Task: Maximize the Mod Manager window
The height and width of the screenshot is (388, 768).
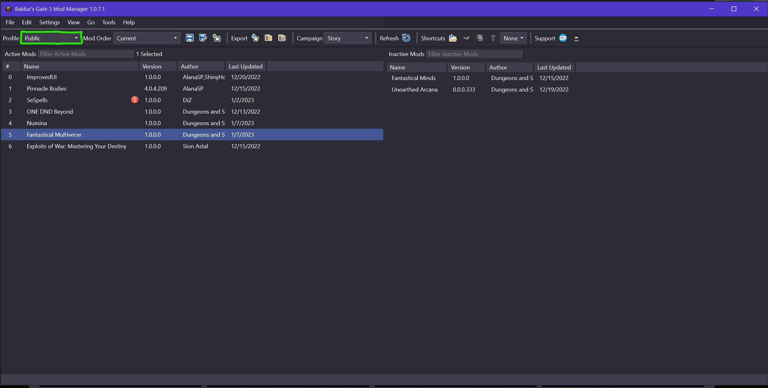Action: click(734, 9)
